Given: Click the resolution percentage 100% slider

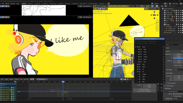Looking at the screenshot, I should click(x=178, y=58).
